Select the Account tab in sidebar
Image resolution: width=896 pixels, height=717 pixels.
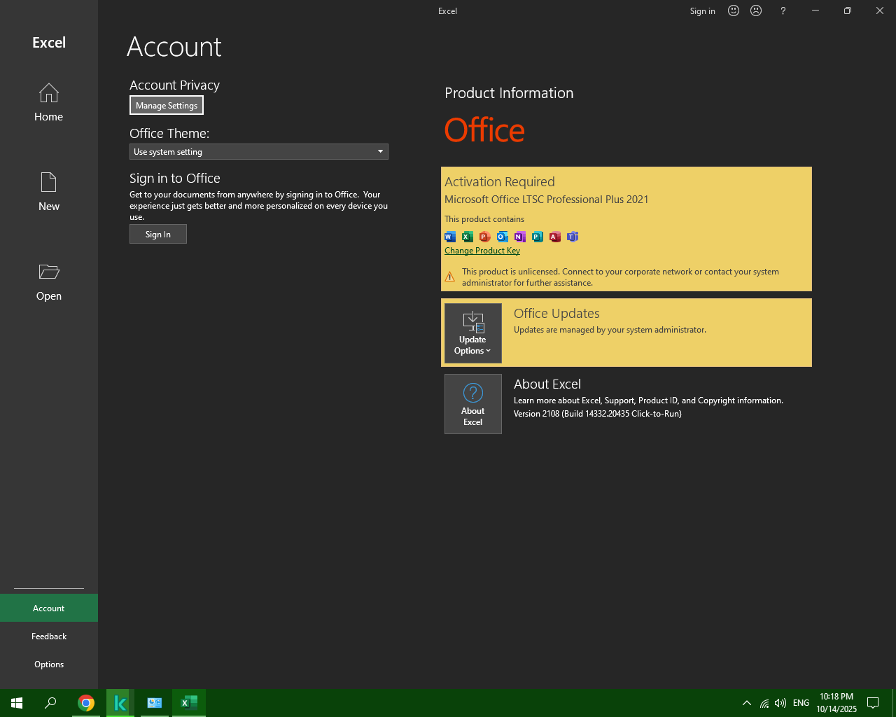pos(49,608)
